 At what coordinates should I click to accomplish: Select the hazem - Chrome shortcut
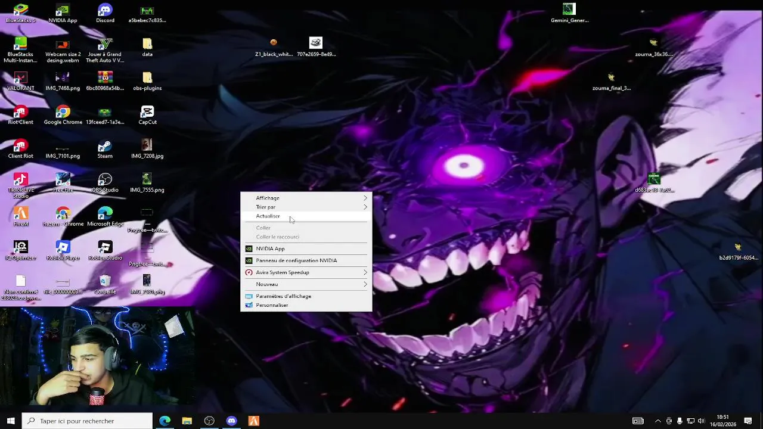[63, 217]
